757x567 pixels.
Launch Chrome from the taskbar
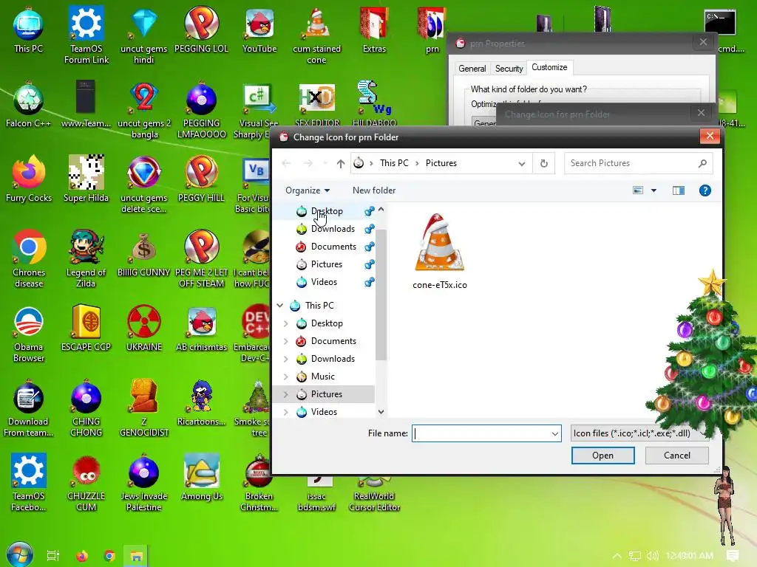tap(109, 556)
